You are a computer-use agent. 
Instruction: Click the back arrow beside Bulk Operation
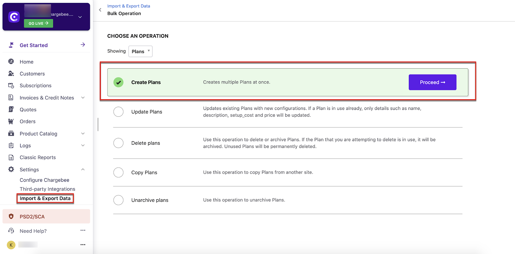(100, 10)
